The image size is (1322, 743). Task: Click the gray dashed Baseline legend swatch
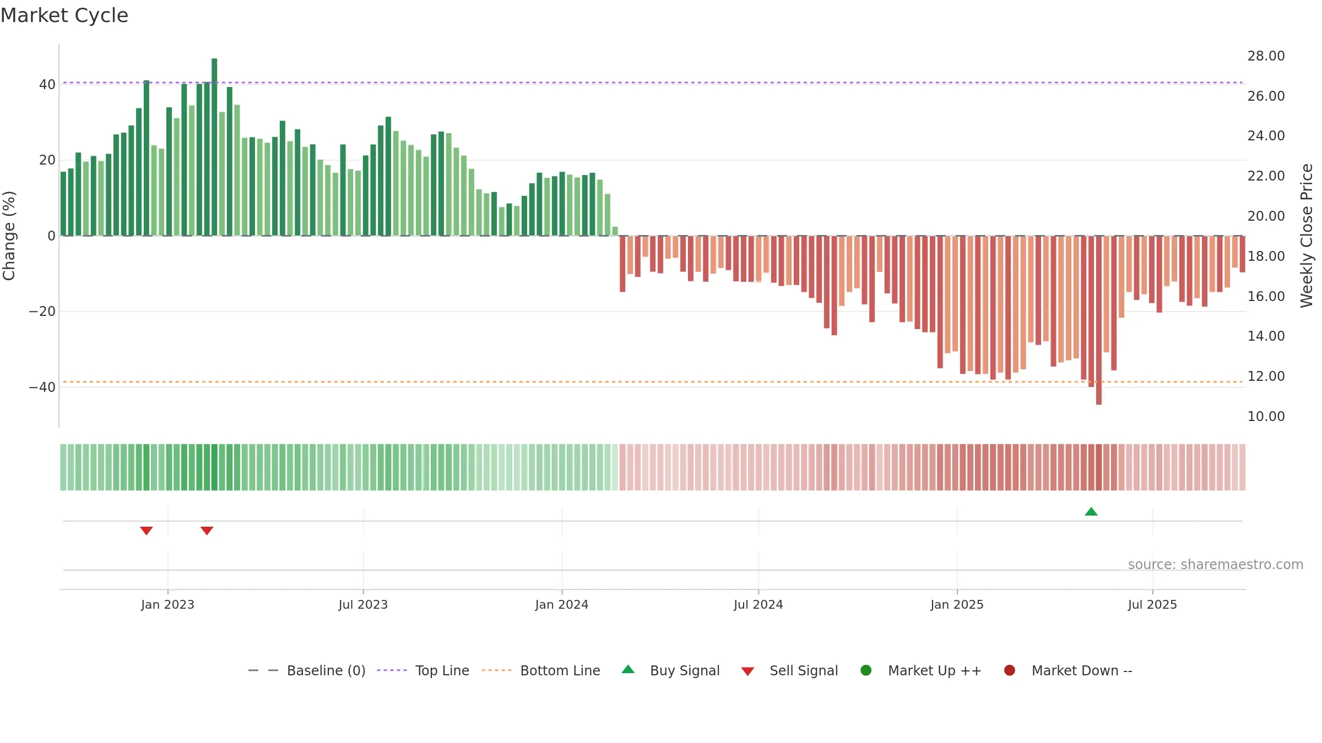coord(263,670)
